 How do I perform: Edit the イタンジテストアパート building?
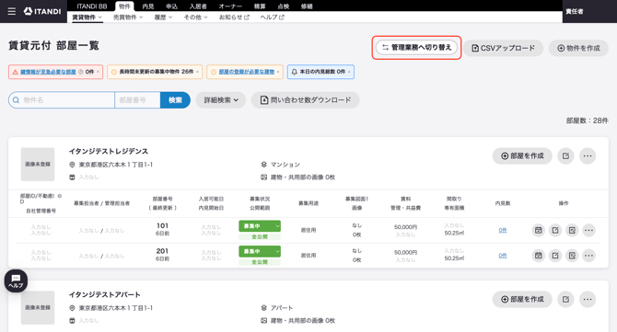(x=565, y=300)
